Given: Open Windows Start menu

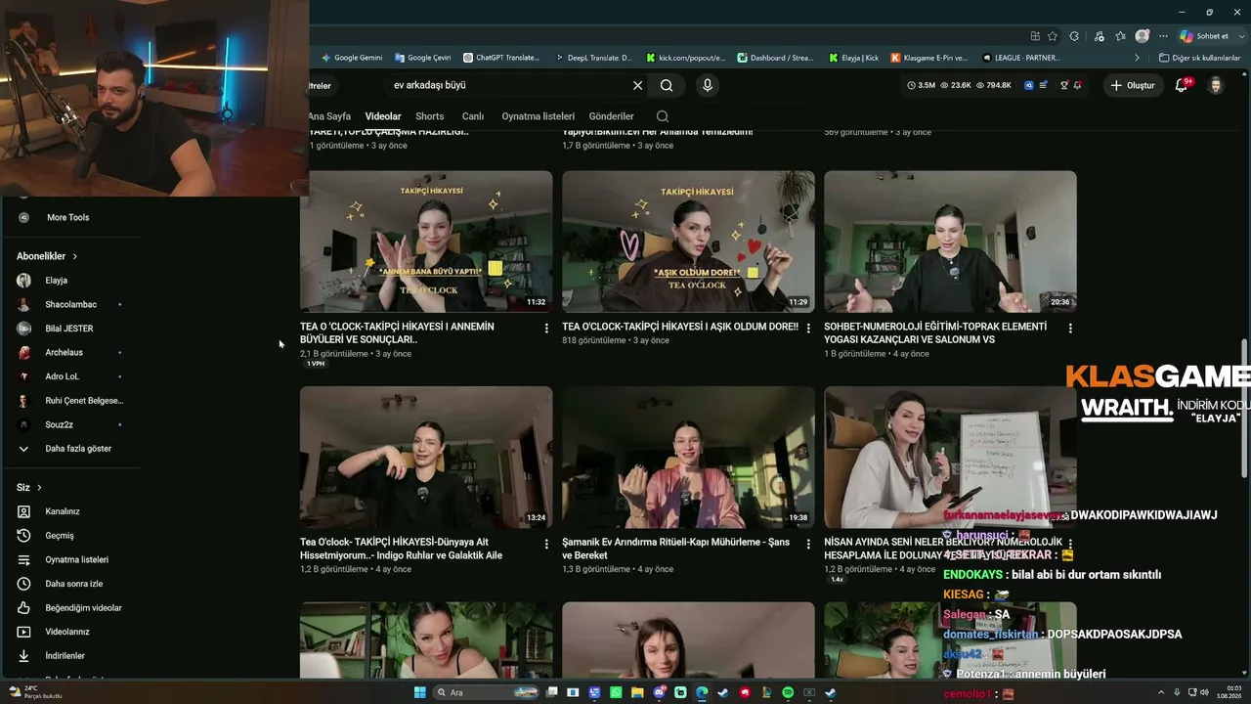Looking at the screenshot, I should (420, 692).
